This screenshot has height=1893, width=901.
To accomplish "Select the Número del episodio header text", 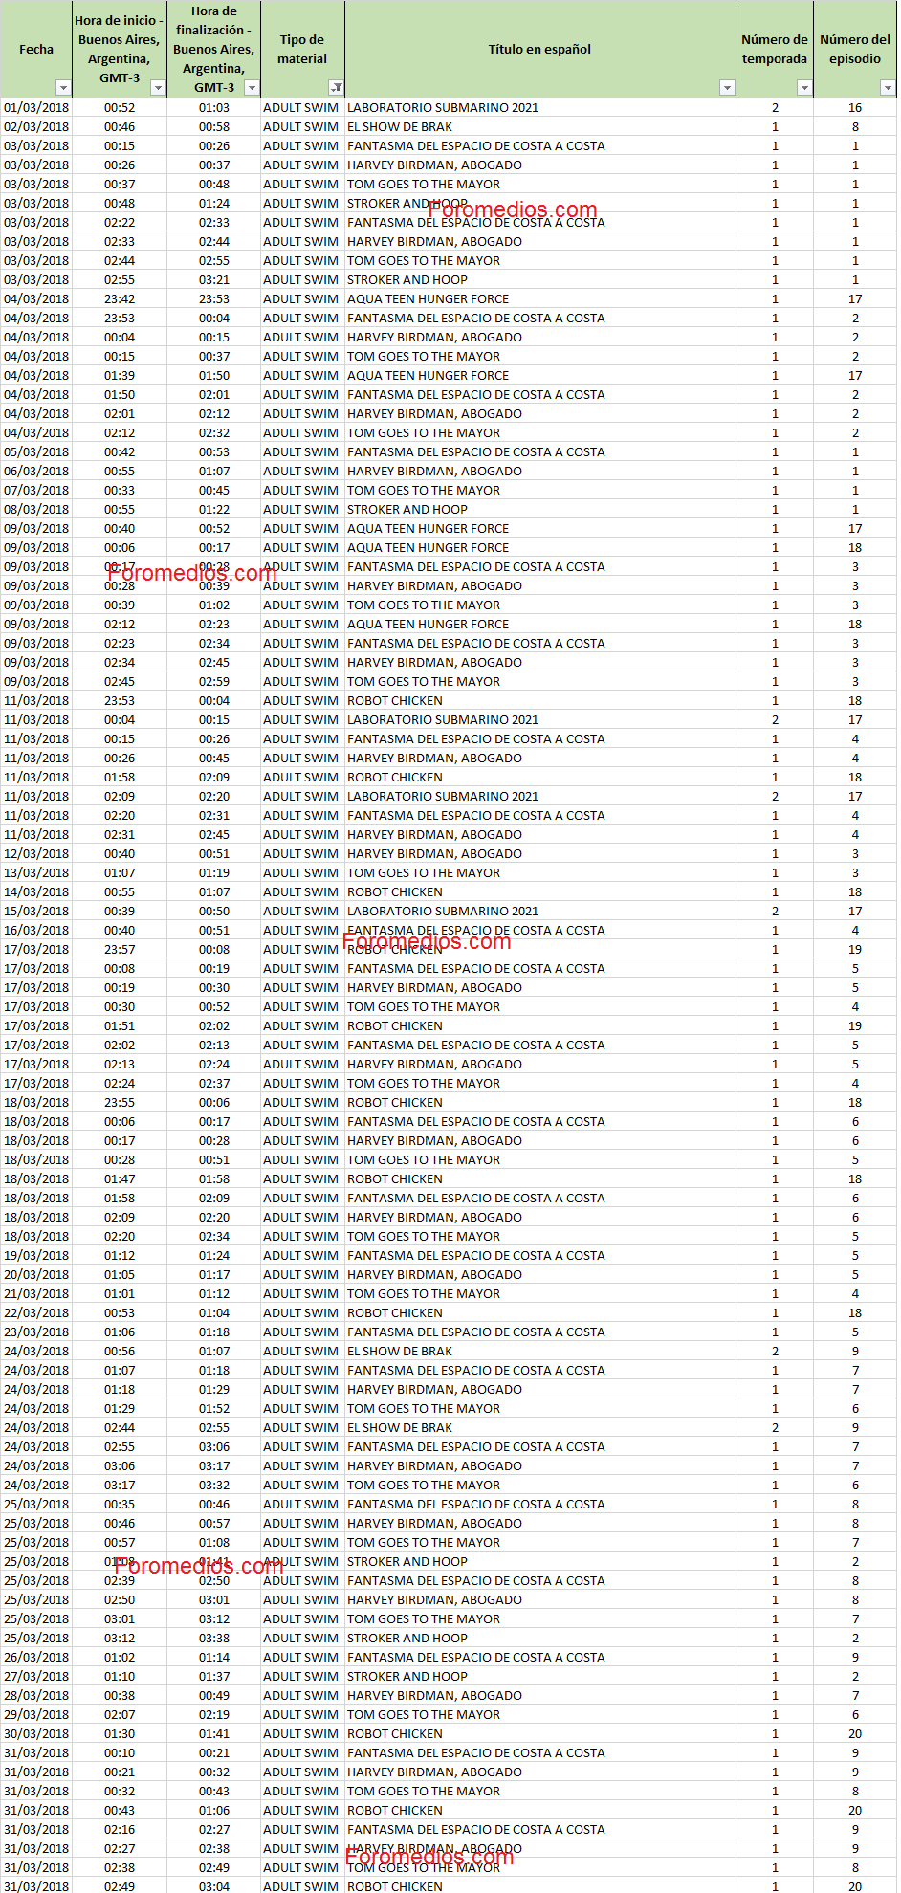I will (x=855, y=49).
